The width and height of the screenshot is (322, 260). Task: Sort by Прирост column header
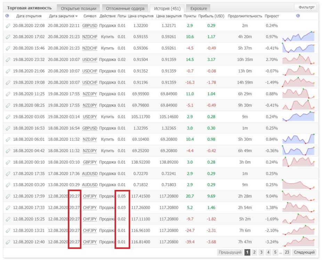click(272, 16)
